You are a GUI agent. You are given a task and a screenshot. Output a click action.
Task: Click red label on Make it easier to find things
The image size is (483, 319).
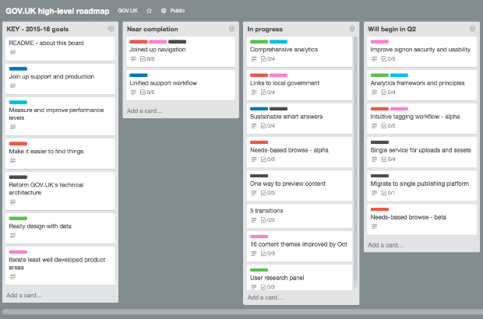click(18, 143)
